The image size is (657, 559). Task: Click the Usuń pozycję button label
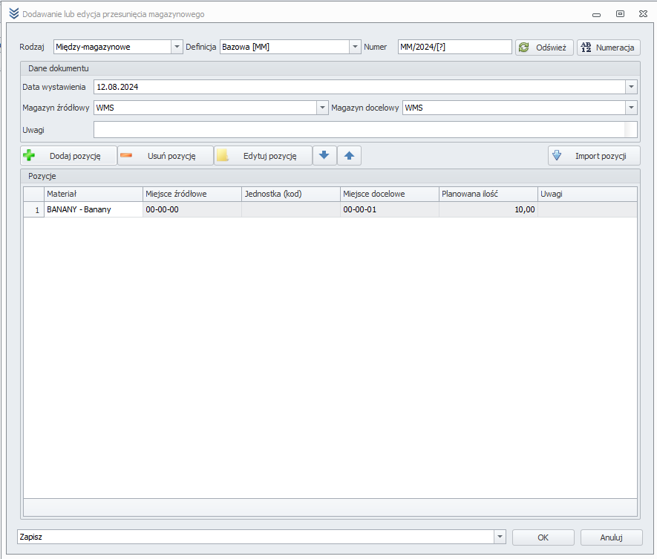(171, 156)
